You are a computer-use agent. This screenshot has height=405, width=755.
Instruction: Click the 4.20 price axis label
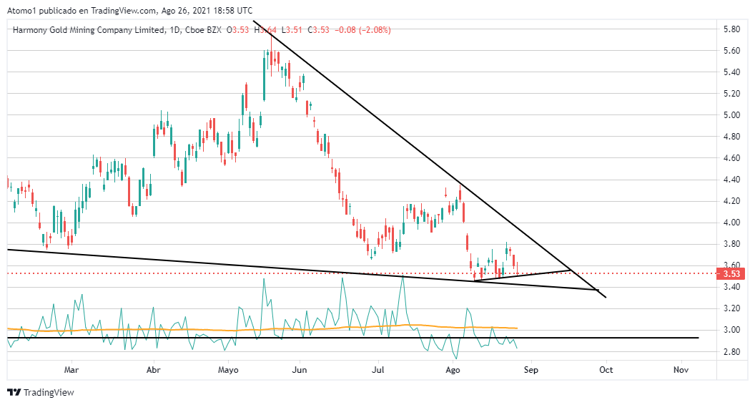[x=731, y=201]
